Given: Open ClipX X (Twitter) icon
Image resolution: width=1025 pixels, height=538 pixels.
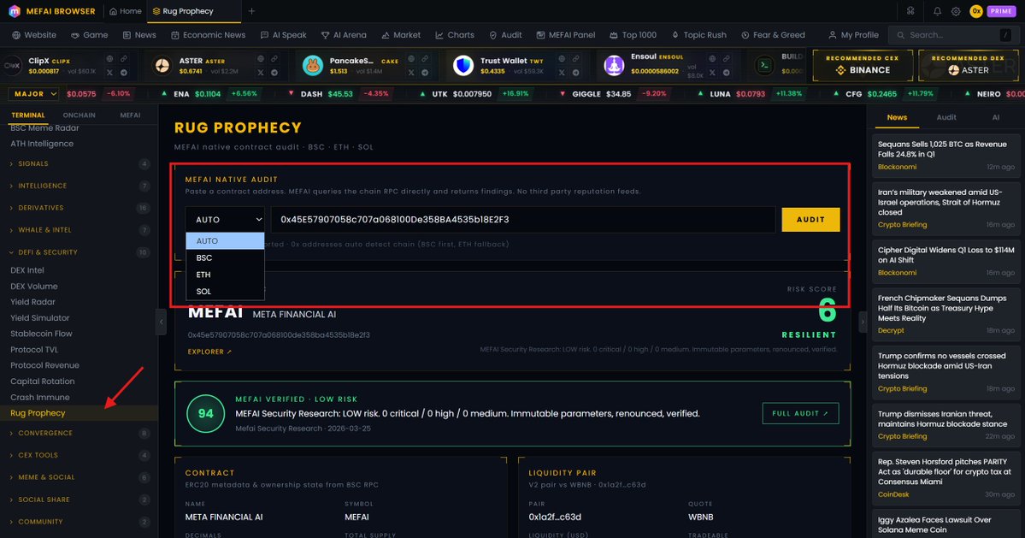Looking at the screenshot, I should point(109,73).
